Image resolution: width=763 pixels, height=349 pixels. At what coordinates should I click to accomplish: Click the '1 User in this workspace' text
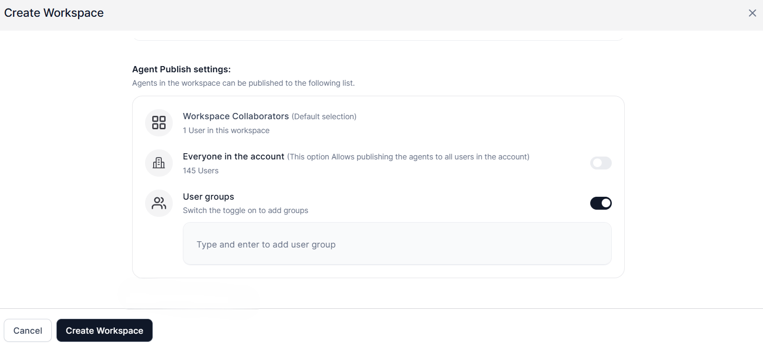coord(226,130)
